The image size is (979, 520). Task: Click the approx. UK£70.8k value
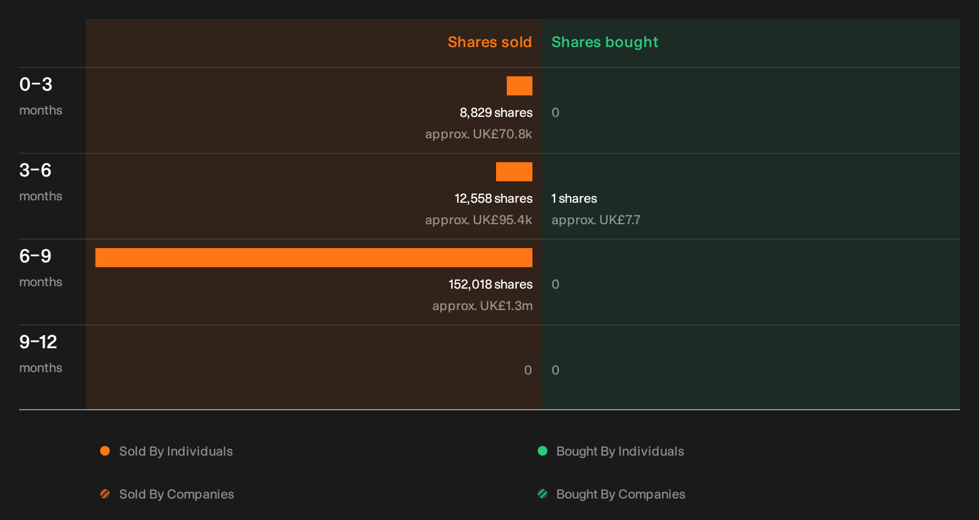coord(478,134)
